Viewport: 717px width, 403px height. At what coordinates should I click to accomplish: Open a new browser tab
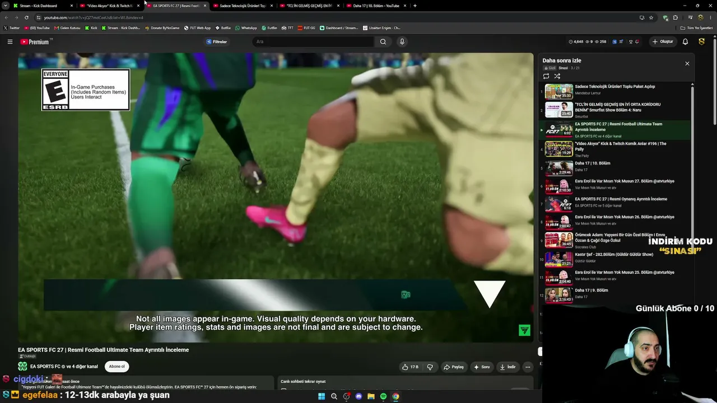click(415, 6)
